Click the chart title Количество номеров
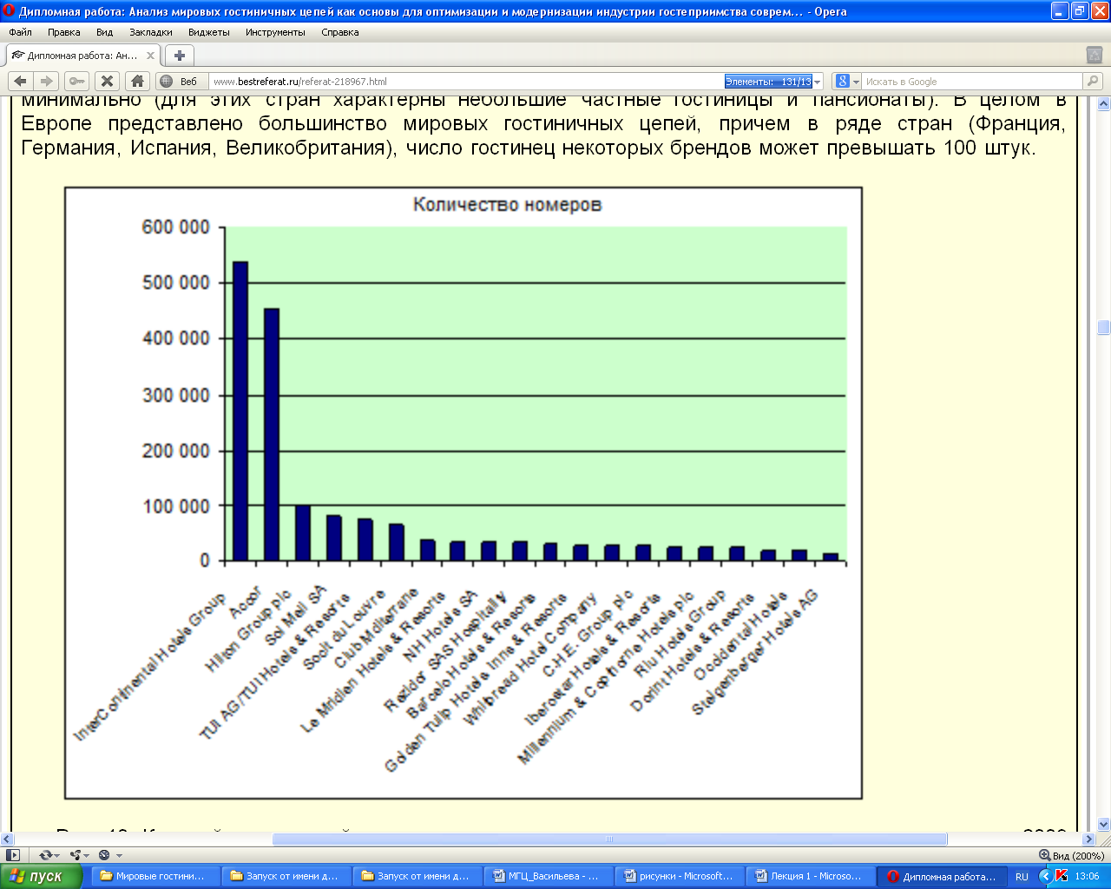The image size is (1111, 889). (x=507, y=205)
